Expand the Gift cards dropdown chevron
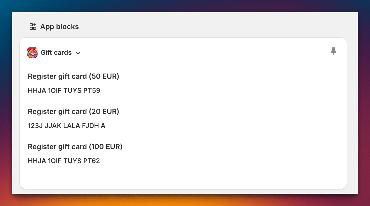 click(78, 53)
